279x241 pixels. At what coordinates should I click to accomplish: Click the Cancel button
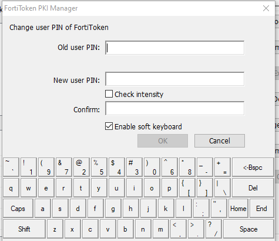coord(220,140)
